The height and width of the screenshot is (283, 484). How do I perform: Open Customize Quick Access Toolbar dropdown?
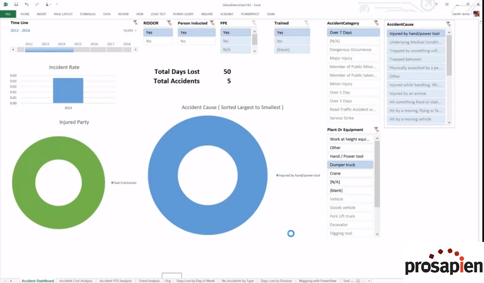(57, 4)
